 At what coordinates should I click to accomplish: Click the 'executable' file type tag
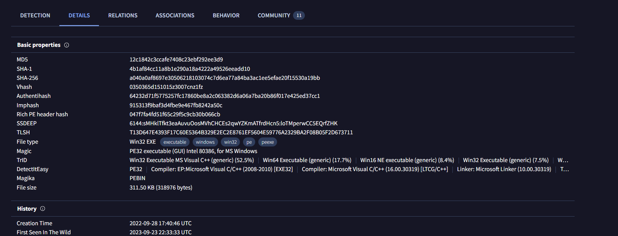pyautogui.click(x=175, y=142)
